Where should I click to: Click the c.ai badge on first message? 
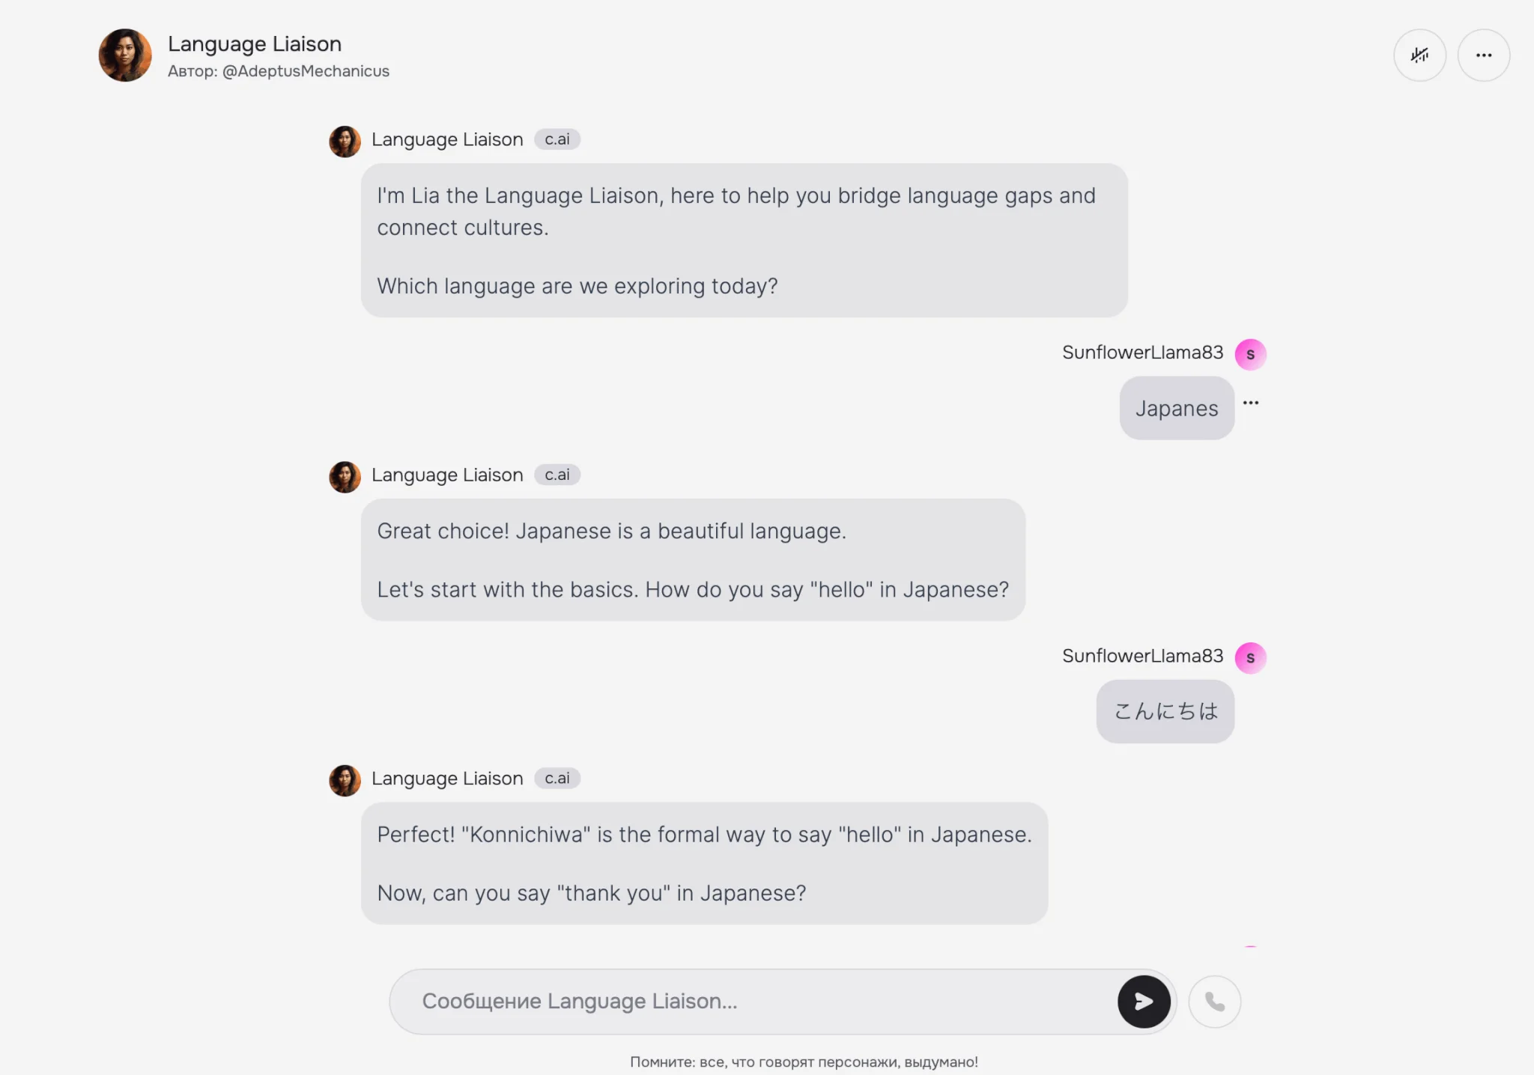click(557, 139)
